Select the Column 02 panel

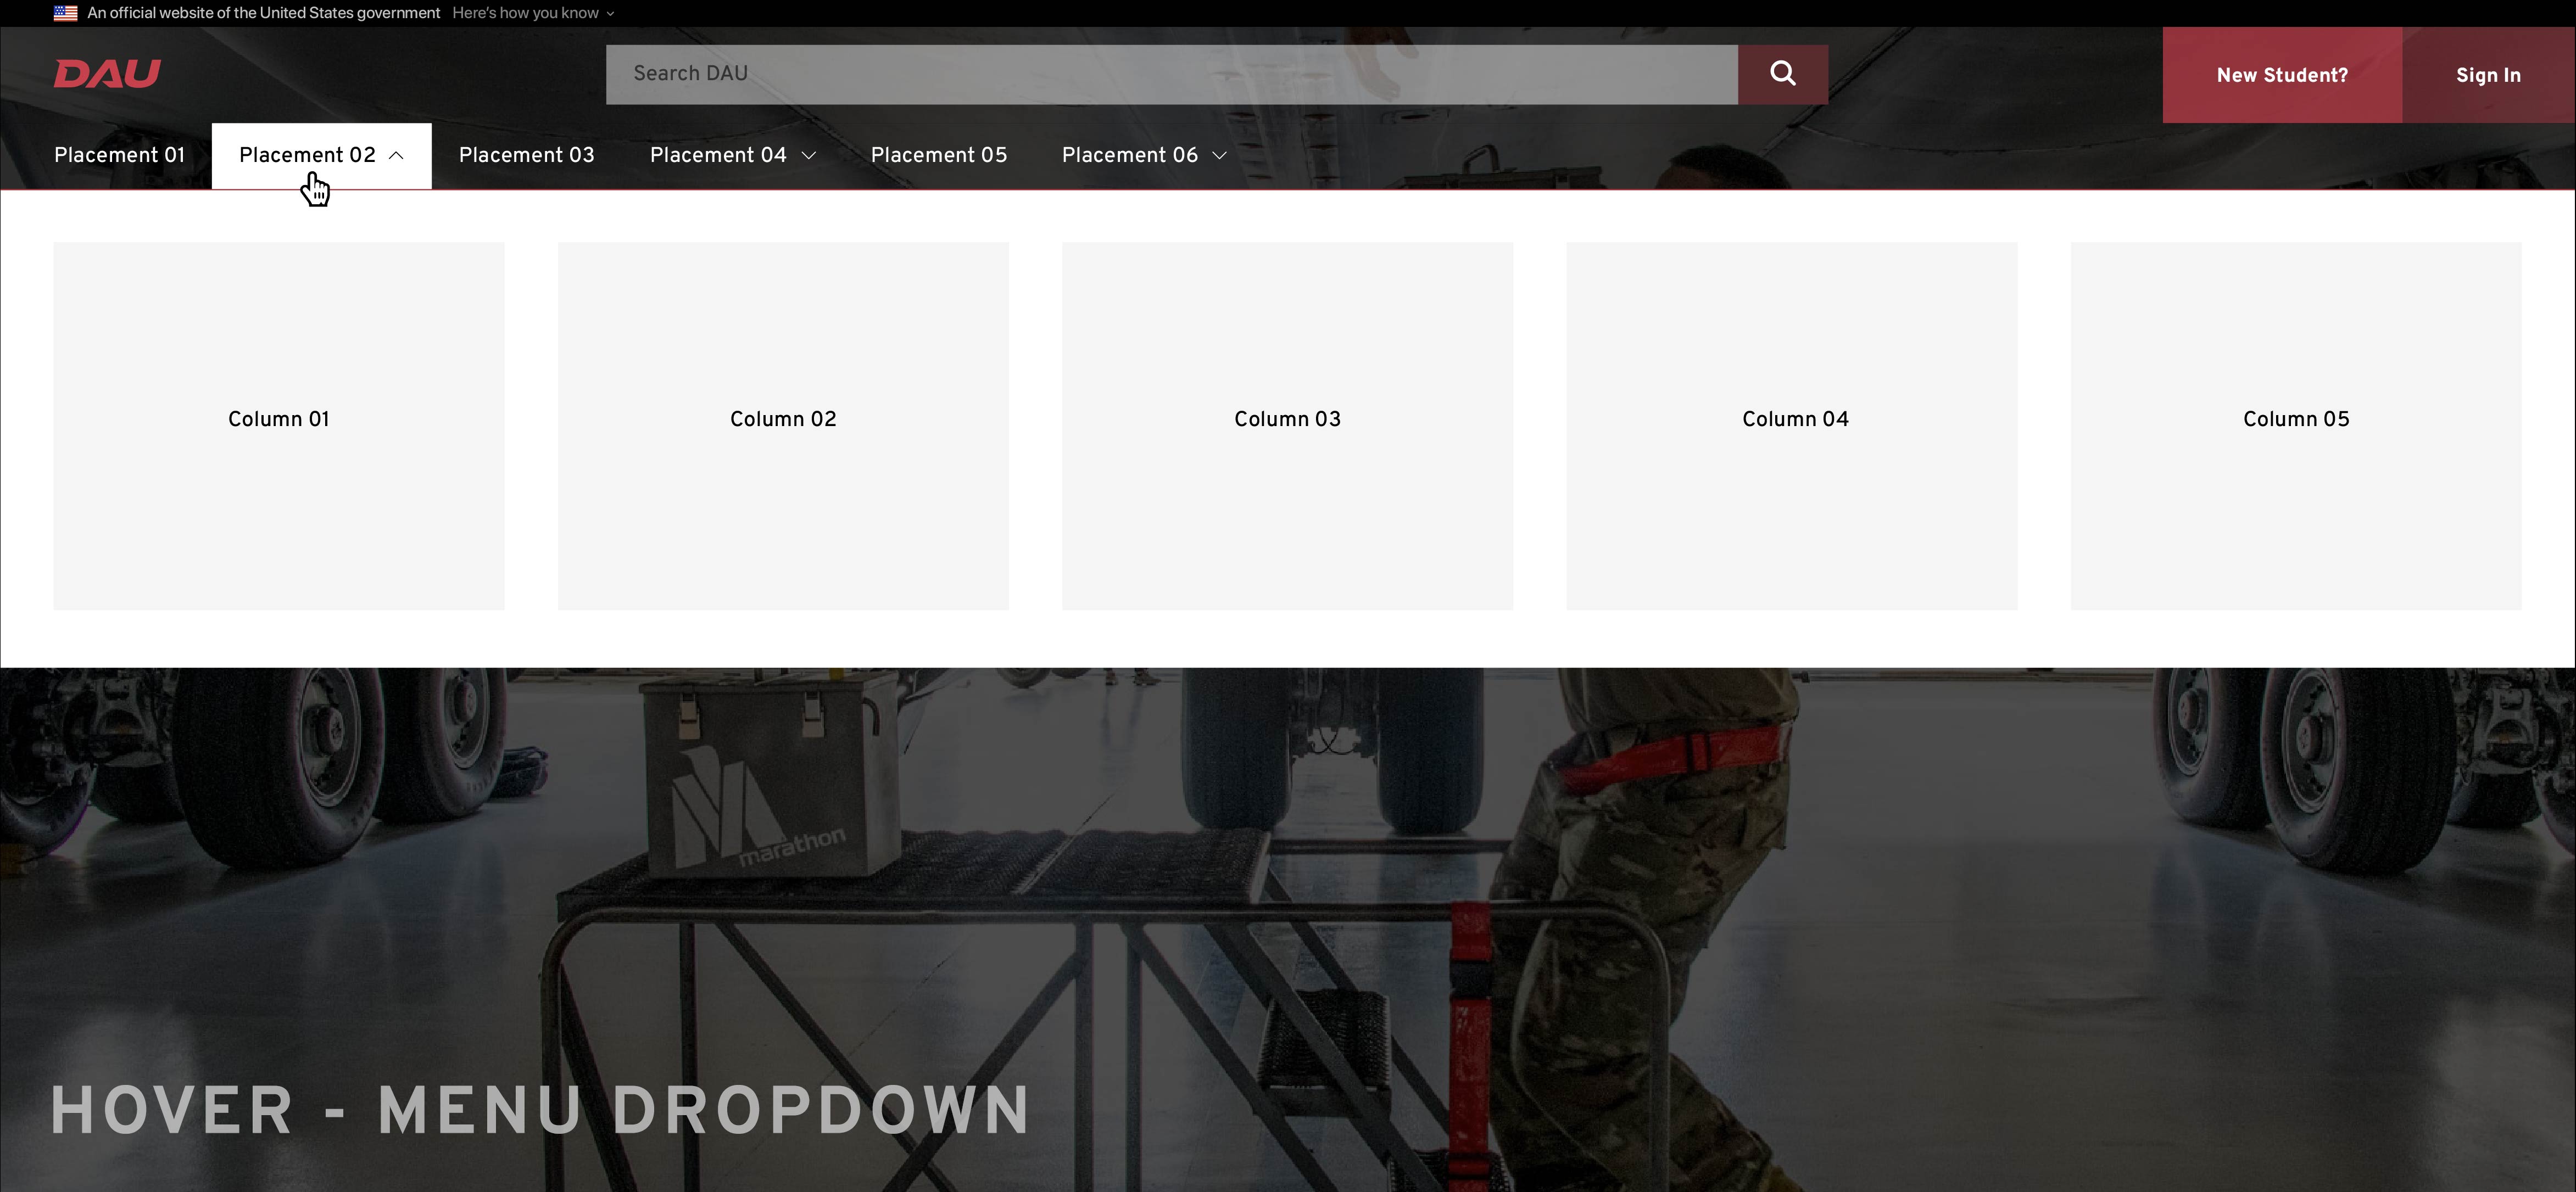point(783,426)
